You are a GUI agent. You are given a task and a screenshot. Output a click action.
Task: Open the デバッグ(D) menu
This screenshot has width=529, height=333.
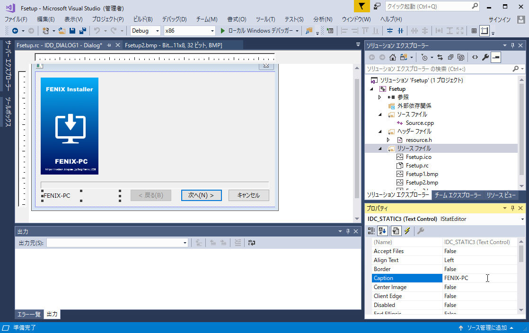point(174,19)
